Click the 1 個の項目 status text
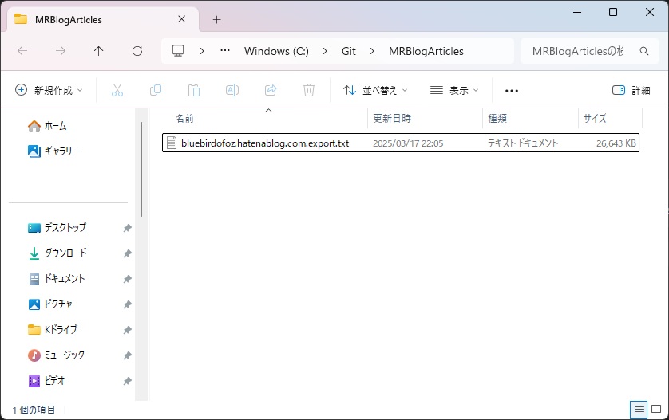Image resolution: width=669 pixels, height=420 pixels. click(34, 410)
